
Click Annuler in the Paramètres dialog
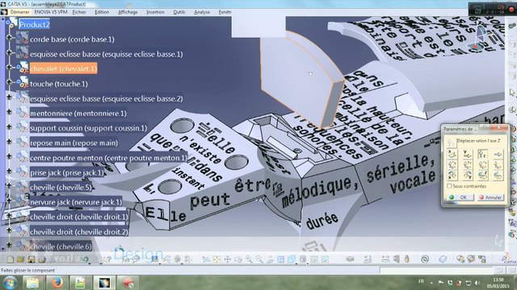coord(490,197)
